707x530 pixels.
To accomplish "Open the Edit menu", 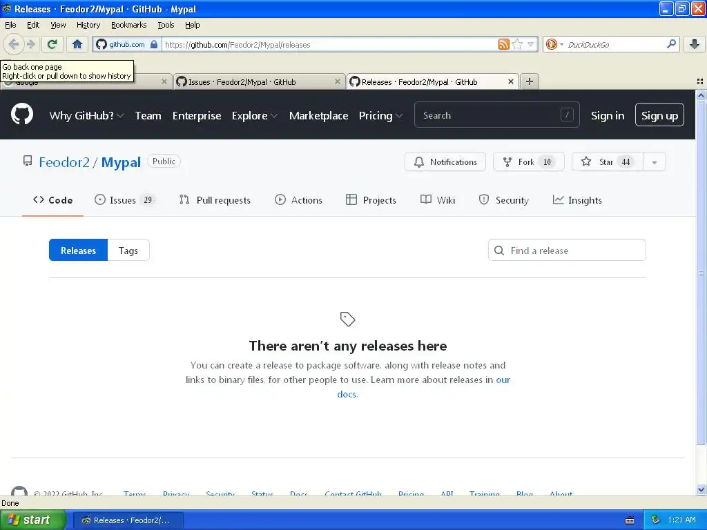I will (33, 25).
